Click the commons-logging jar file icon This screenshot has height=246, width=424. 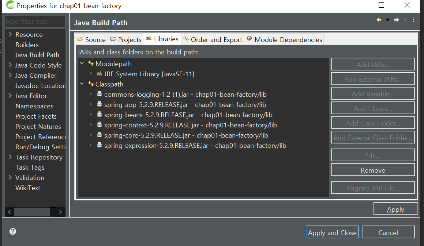point(100,94)
